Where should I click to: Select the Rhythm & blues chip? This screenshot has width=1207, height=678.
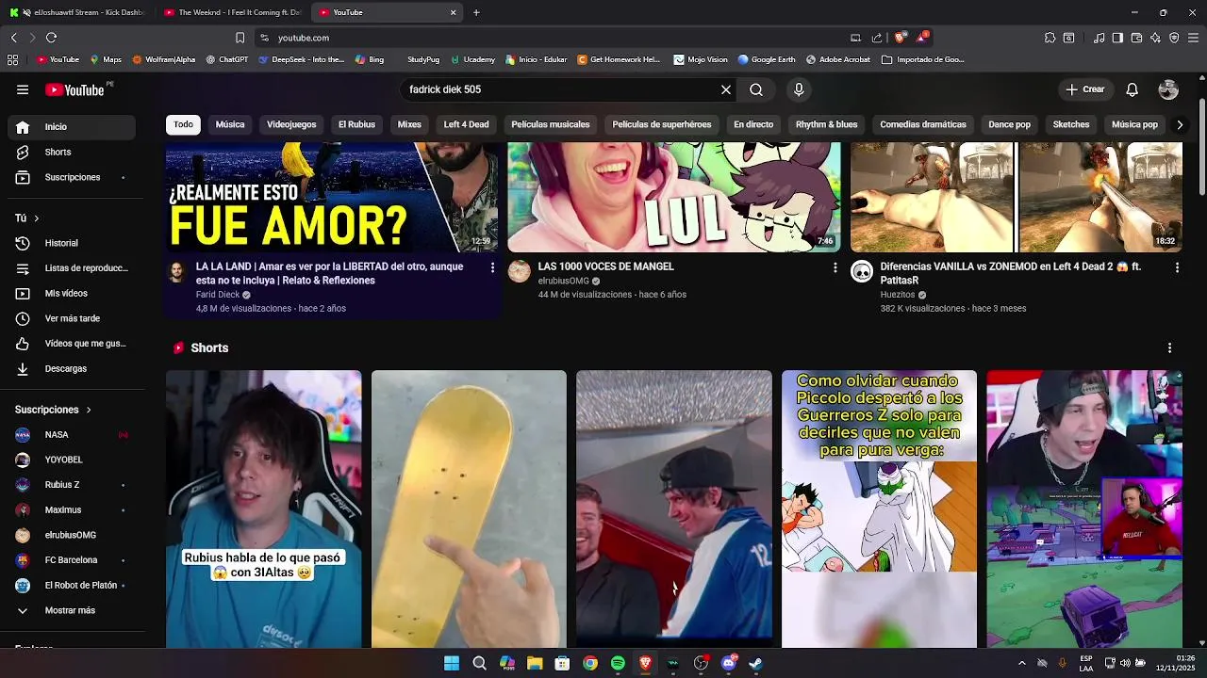[826, 124]
